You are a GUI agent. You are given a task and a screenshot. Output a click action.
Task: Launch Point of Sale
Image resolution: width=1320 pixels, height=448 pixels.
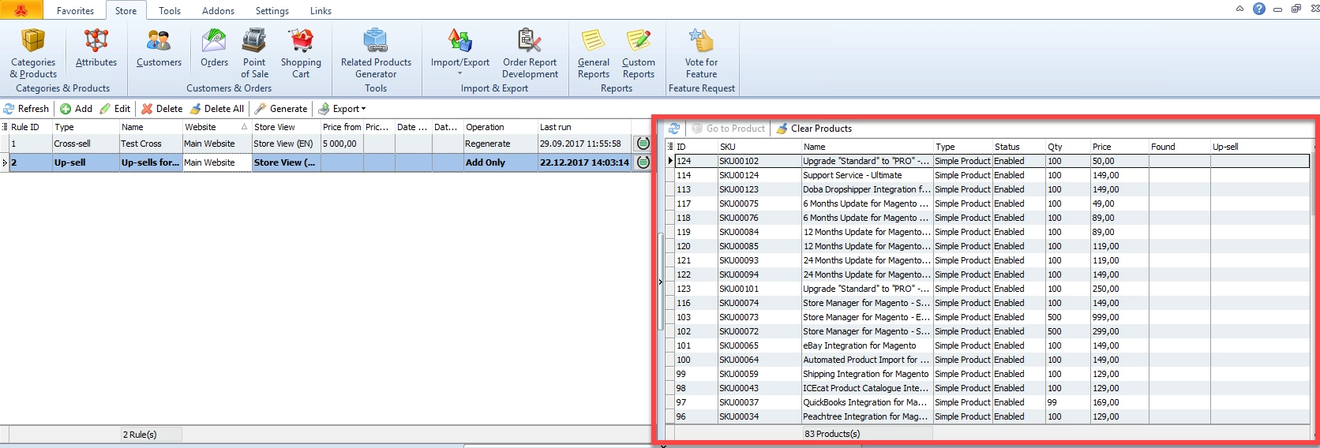(254, 52)
